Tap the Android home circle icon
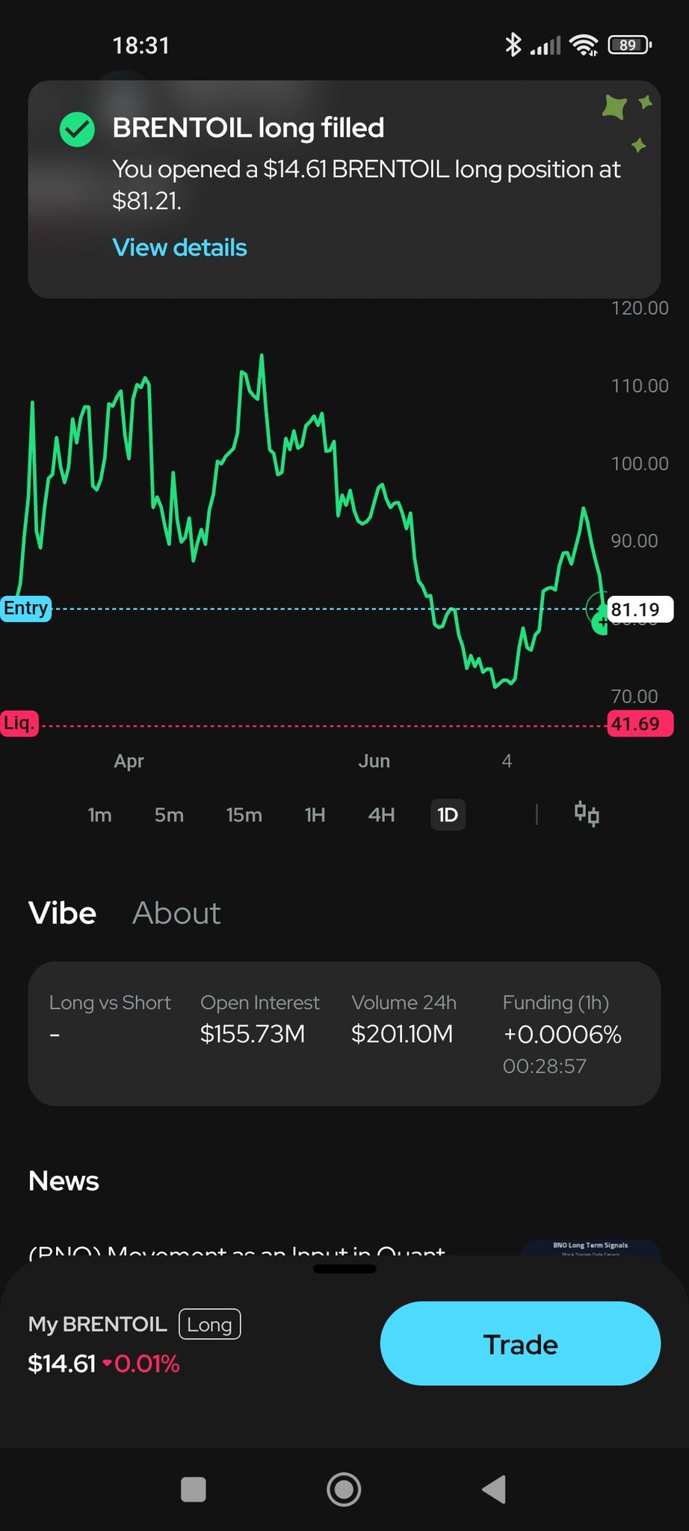This screenshot has height=1531, width=689. [344, 1489]
